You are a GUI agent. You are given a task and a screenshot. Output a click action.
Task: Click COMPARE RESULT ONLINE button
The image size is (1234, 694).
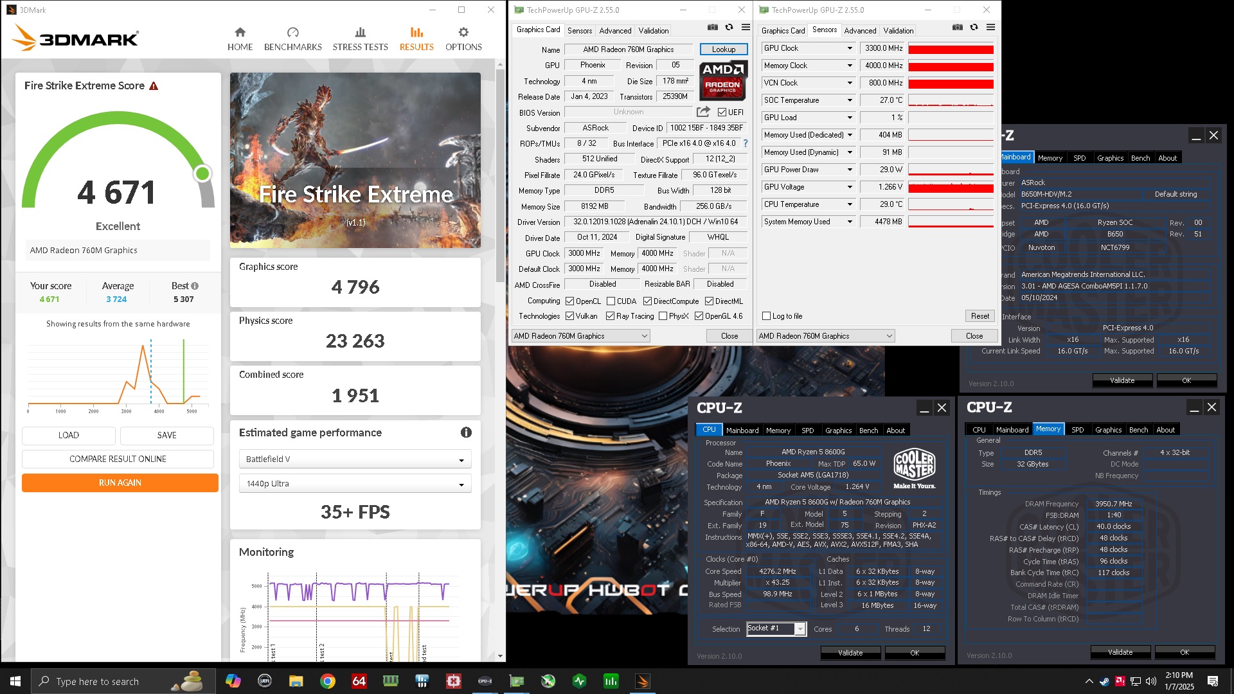tap(118, 459)
